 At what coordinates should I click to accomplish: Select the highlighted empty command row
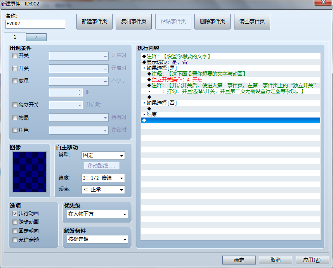coord(231,120)
